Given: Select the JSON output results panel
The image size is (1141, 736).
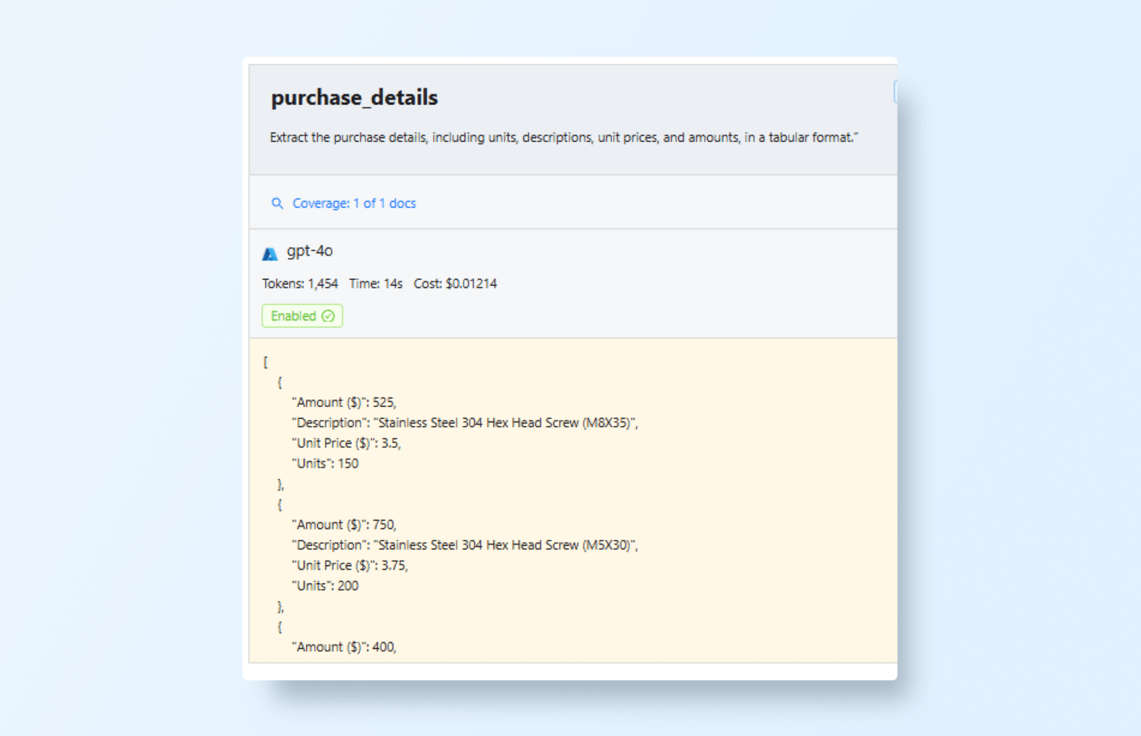Looking at the screenshot, I should (572, 498).
